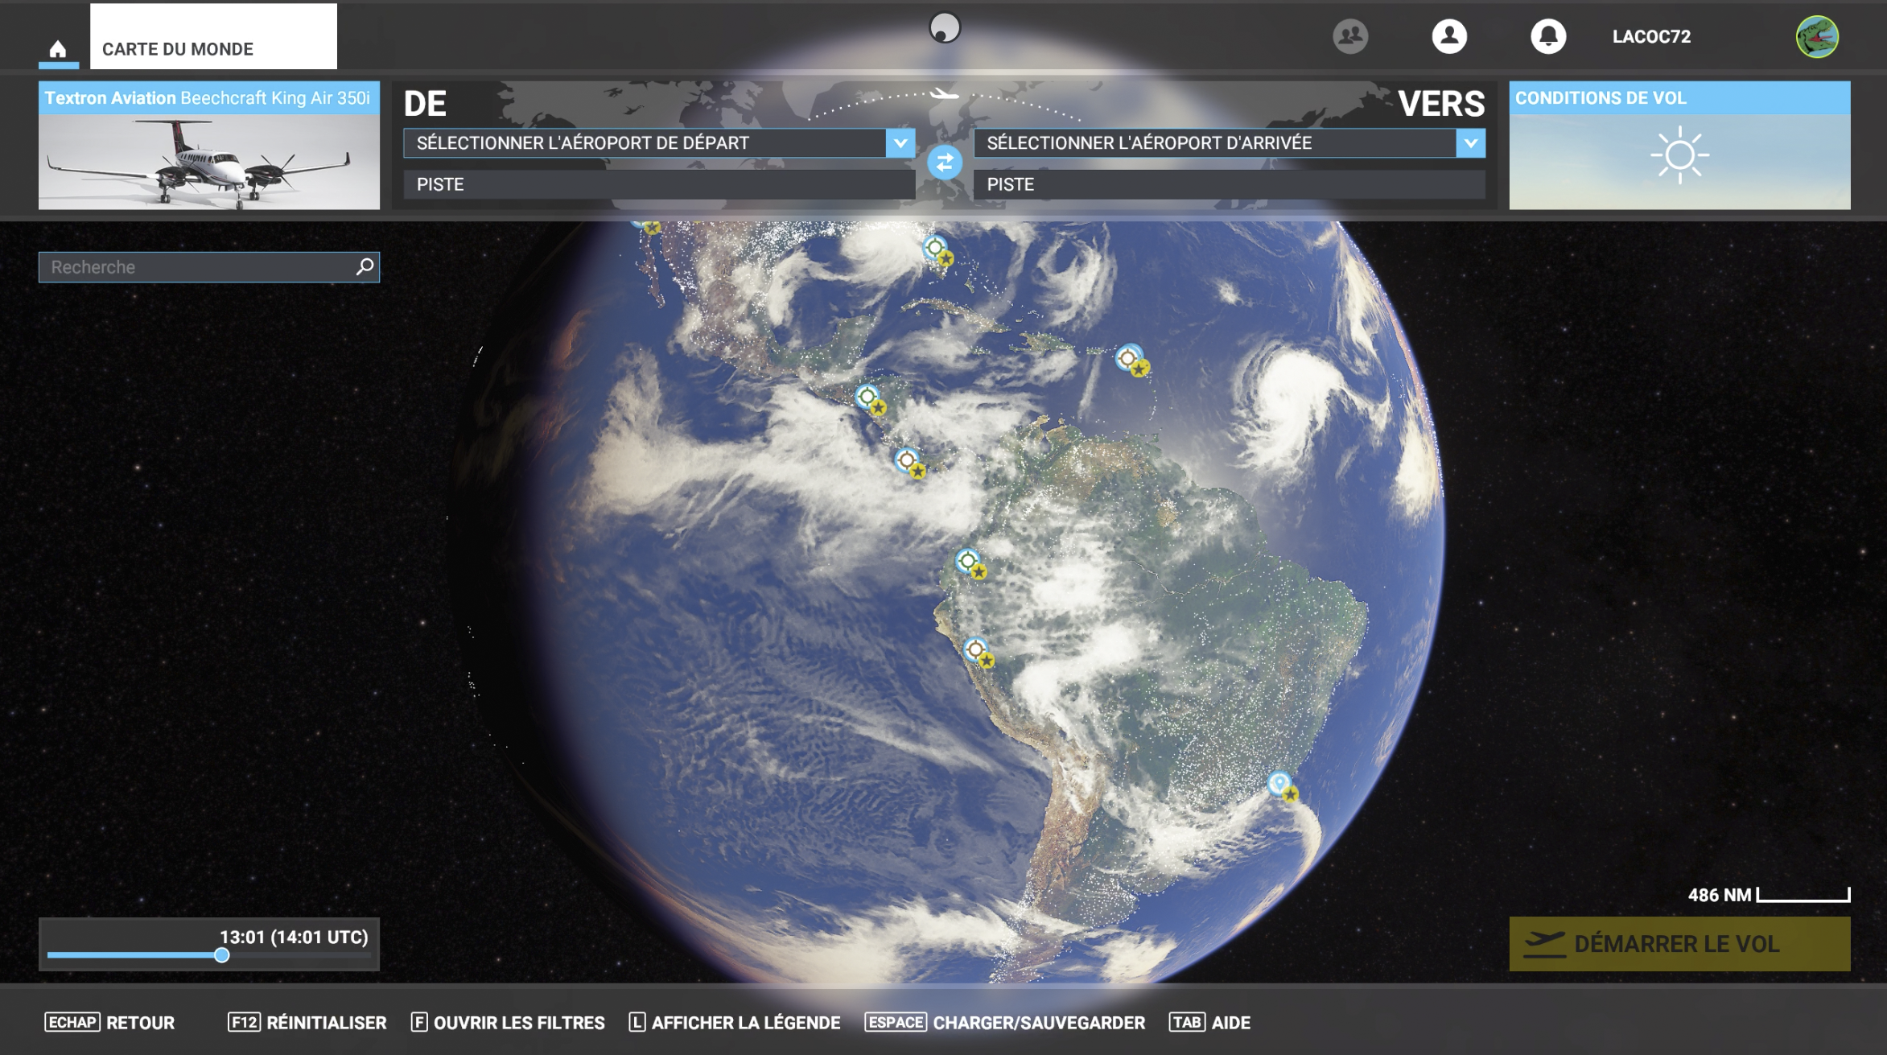Select the Beechcraft King Air 350i aircraft panel
The height and width of the screenshot is (1055, 1887).
point(209,146)
